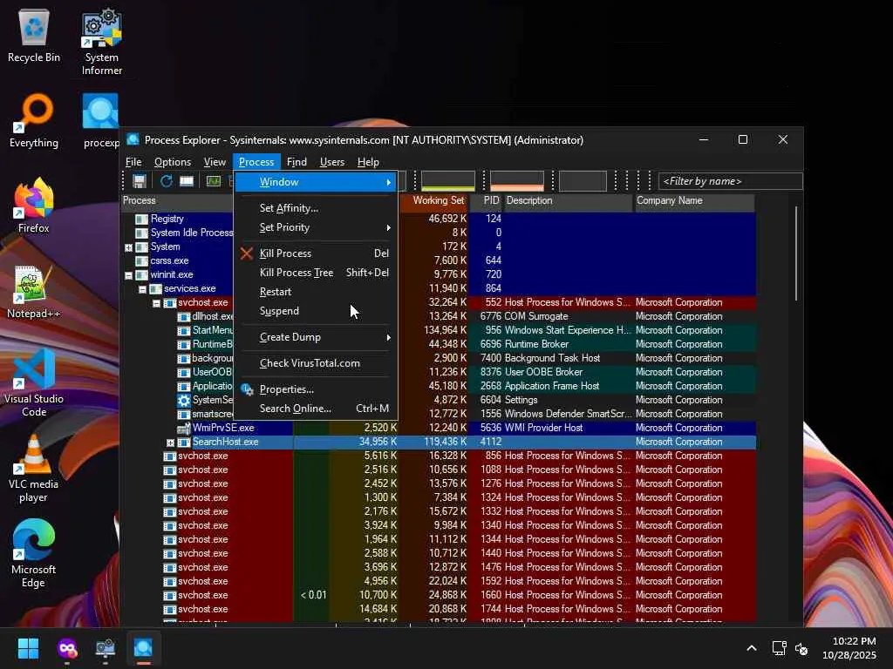Image resolution: width=893 pixels, height=669 pixels.
Task: Click the System Information graph toolbar icon
Action: [214, 181]
